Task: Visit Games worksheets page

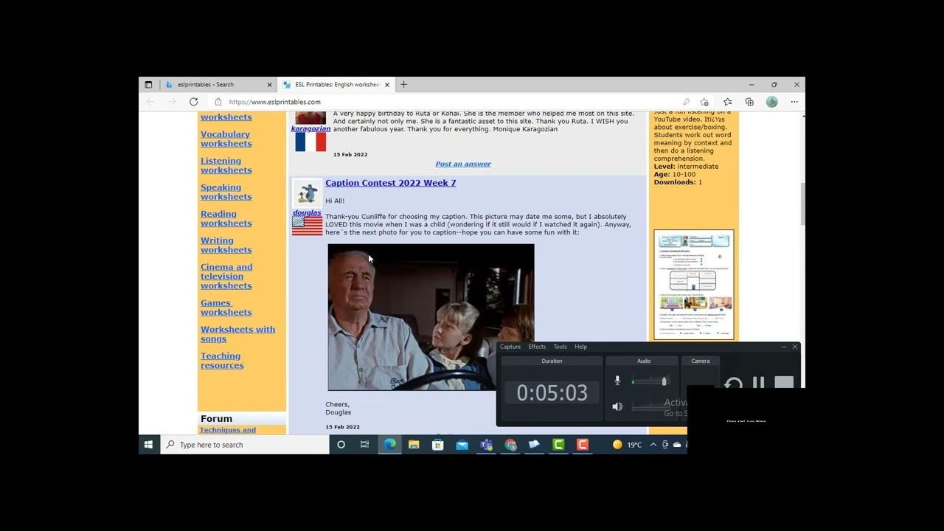Action: point(226,308)
